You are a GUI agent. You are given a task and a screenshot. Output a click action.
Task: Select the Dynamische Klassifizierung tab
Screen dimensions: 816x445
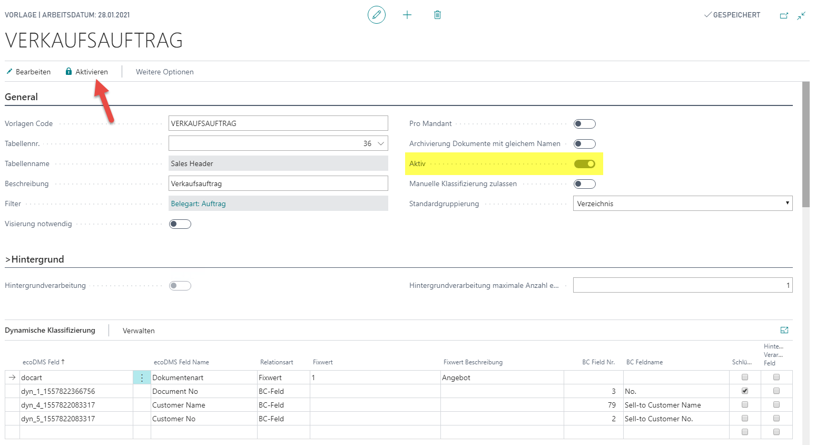coord(50,330)
